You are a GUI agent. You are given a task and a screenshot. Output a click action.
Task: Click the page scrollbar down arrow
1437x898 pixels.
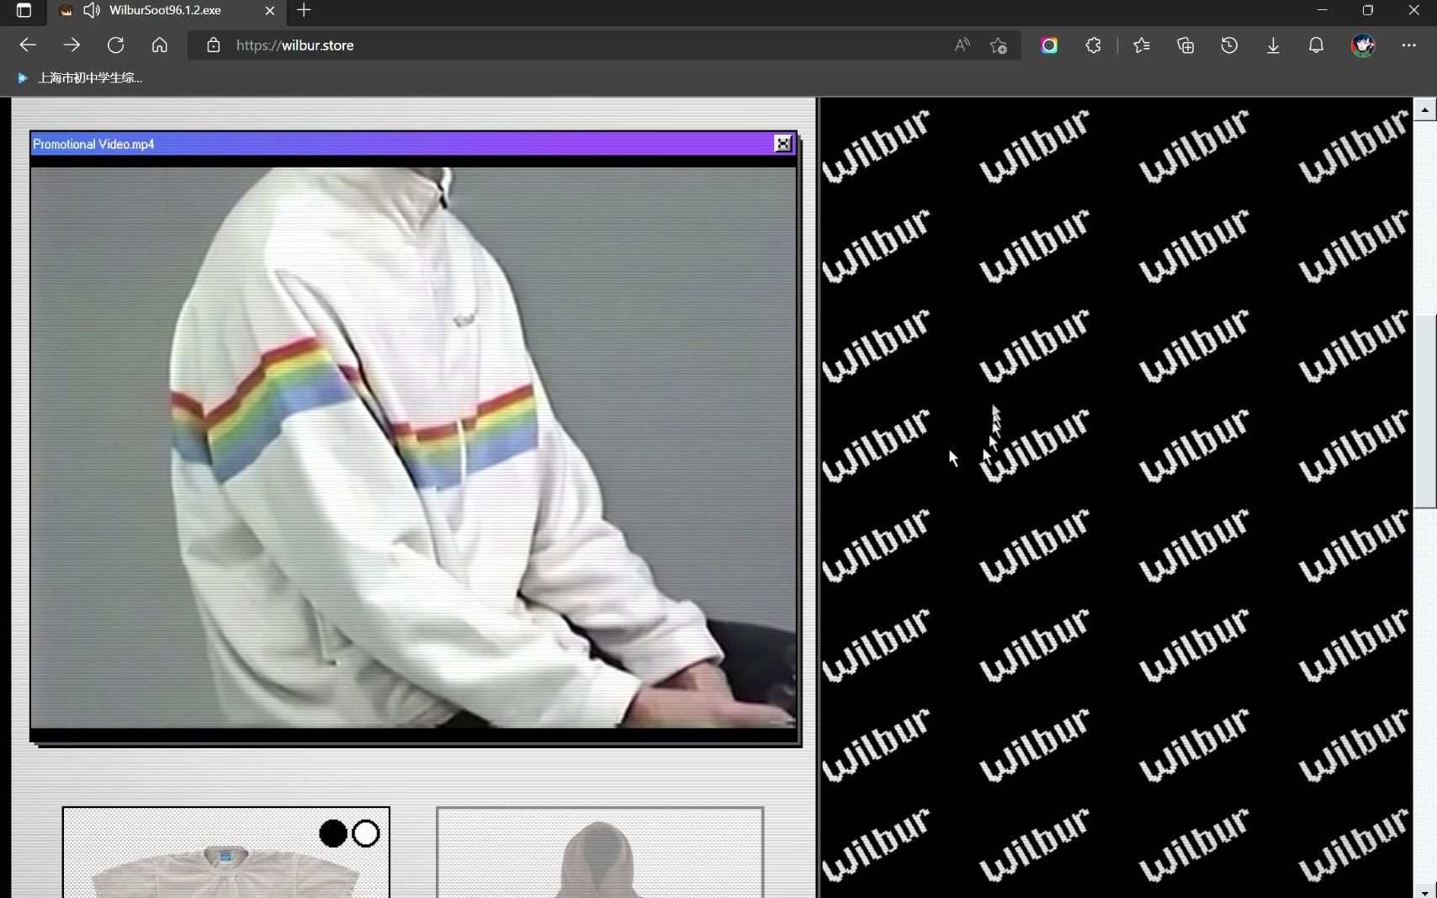1424,891
